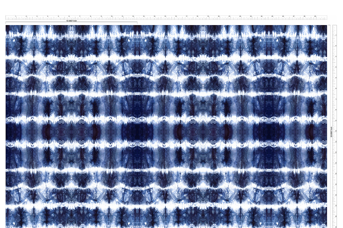Viewport: 343px width, 228px height.
Task: Click the blue shibori tie-dye pattern image
Action: [x=166, y=127]
